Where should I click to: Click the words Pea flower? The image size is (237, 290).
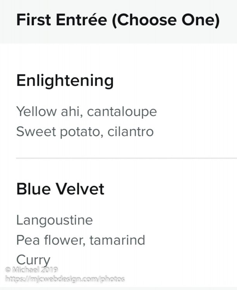coord(51,240)
